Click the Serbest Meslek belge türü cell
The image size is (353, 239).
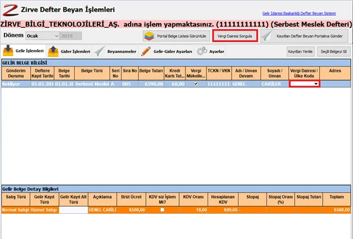[92, 84]
